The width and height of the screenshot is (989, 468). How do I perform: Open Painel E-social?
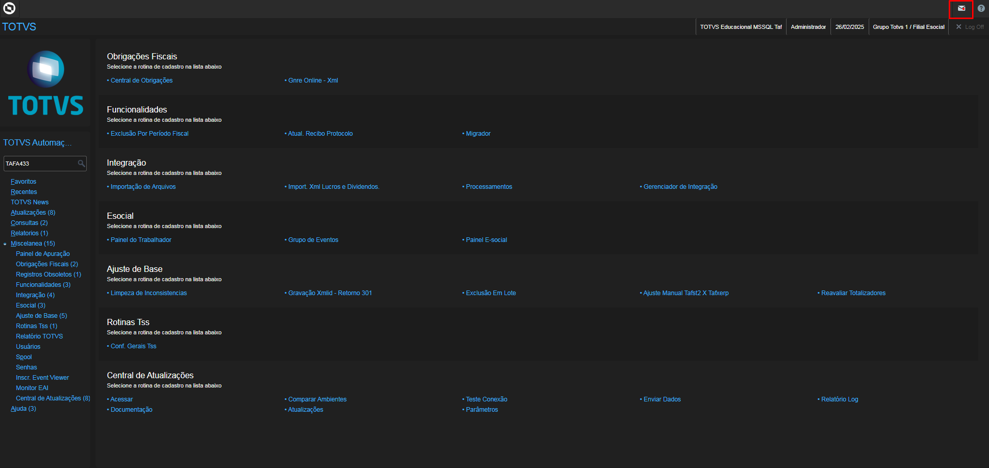pos(486,240)
